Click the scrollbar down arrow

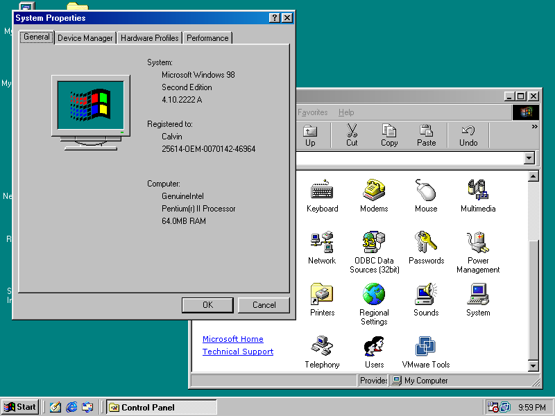(x=533, y=366)
